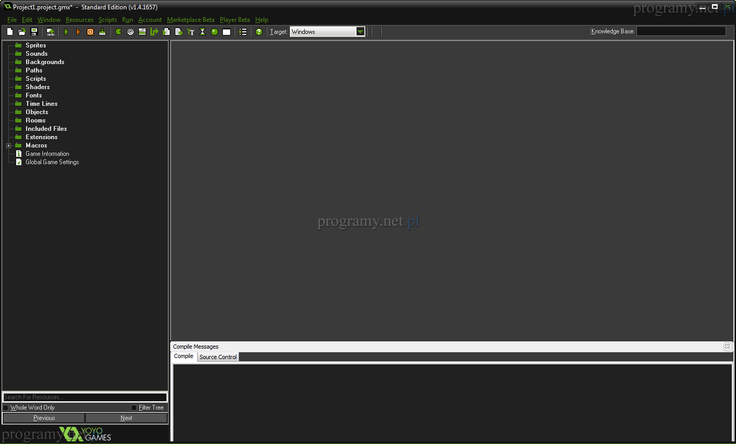Viewport: 736px width, 444px height.
Task: Create a sprite with Pac-Man icon
Action: [x=118, y=32]
